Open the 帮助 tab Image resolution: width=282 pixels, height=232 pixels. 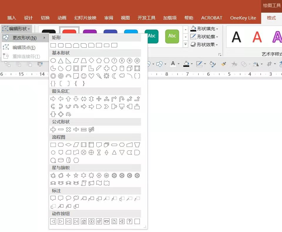pos(189,18)
